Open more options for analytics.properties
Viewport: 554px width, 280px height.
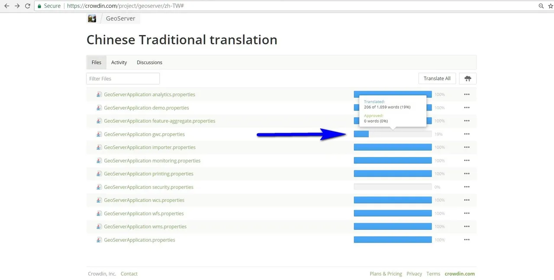[467, 94]
